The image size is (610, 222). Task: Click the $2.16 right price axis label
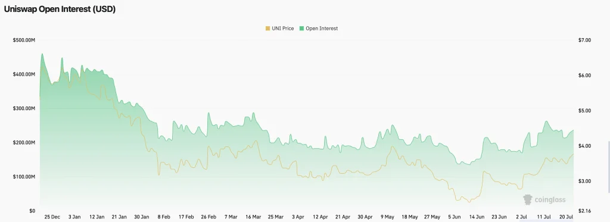pos(585,211)
